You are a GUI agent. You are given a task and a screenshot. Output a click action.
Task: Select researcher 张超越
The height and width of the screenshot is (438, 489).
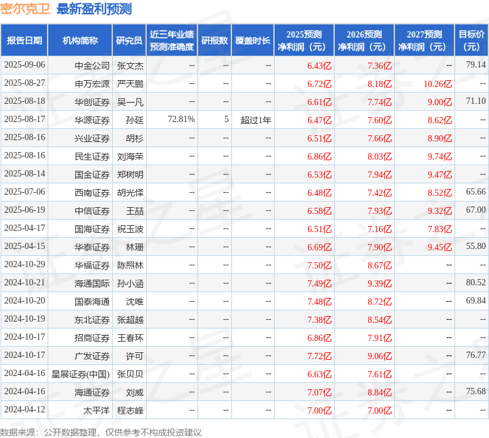pos(130,320)
